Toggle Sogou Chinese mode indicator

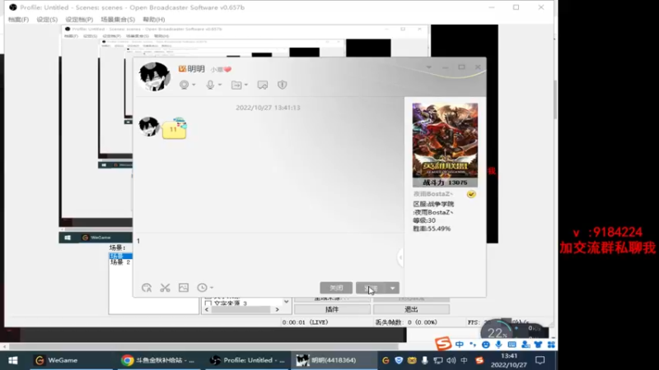point(460,345)
